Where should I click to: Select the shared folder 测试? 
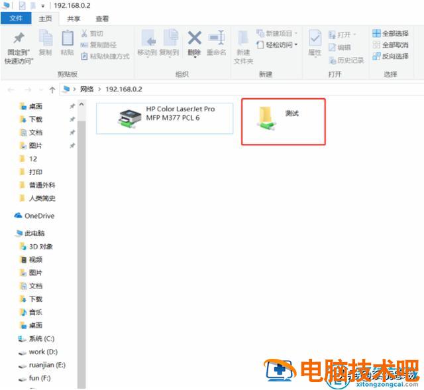coord(284,121)
